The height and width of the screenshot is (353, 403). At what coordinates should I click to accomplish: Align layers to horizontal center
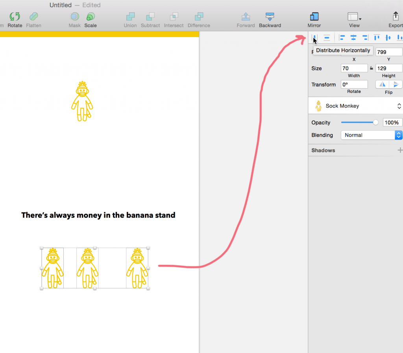coord(353,38)
